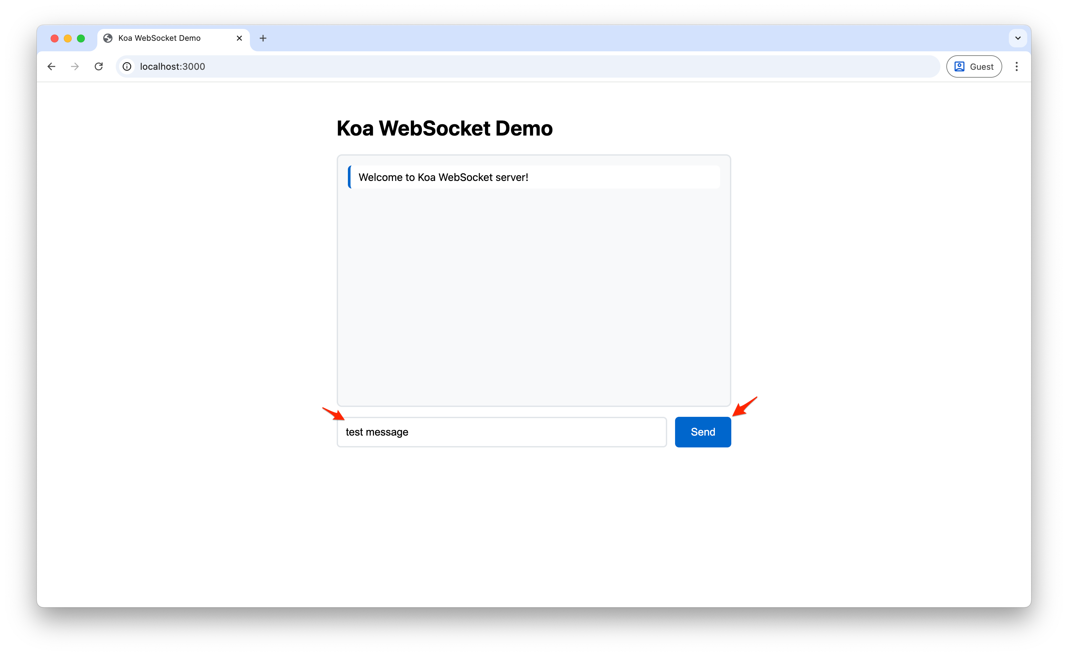Reload the localhost page
Image resolution: width=1068 pixels, height=656 pixels.
click(99, 66)
